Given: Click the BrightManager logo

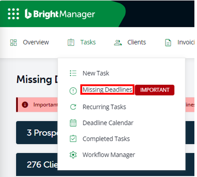Looking at the screenshot, I should point(60,14).
